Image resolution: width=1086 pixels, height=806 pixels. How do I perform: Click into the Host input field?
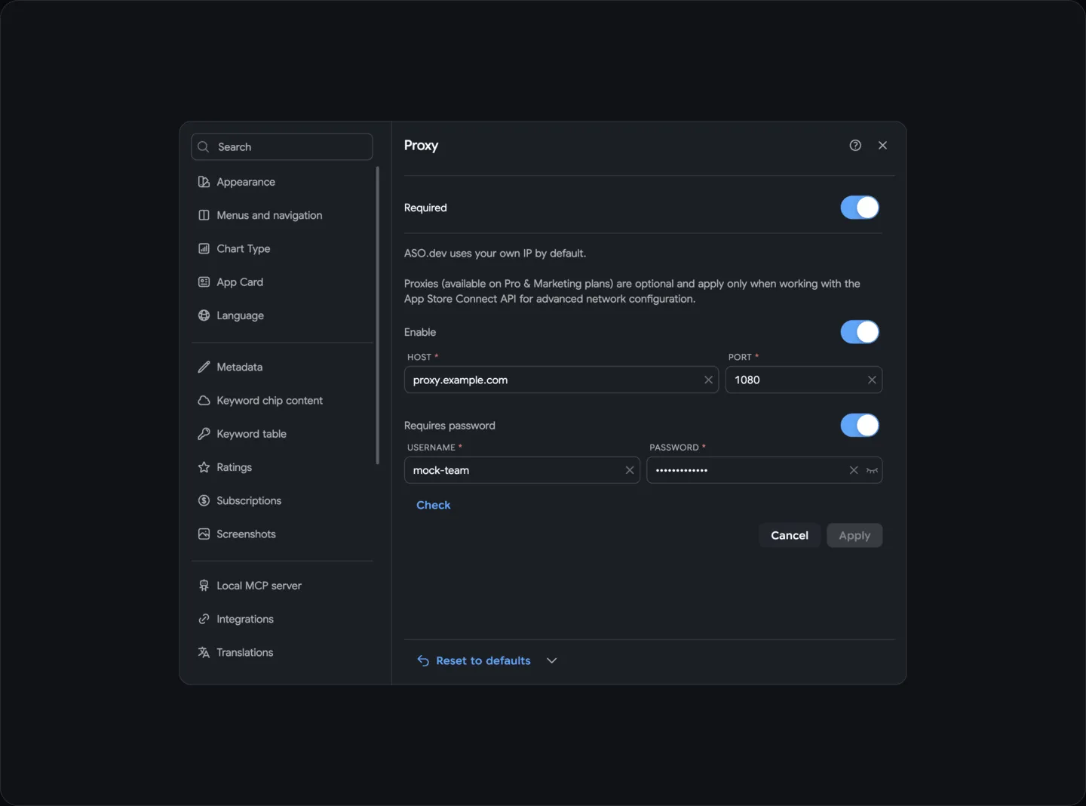click(x=562, y=380)
